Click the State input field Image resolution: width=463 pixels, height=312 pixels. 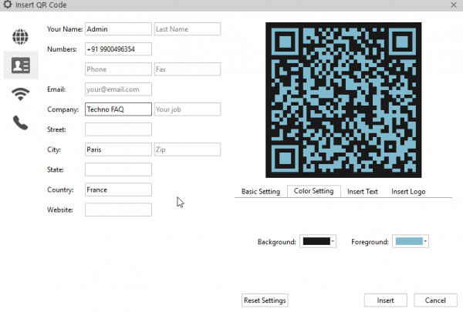(118, 169)
